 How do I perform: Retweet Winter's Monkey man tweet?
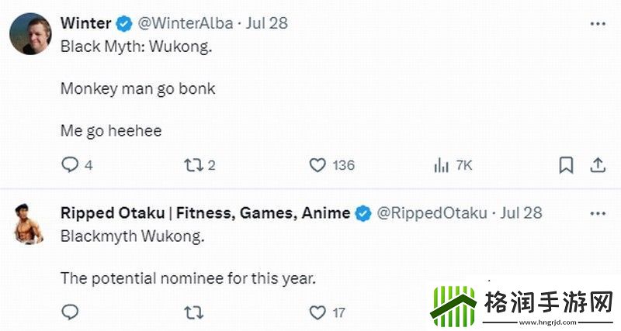pyautogui.click(x=193, y=165)
